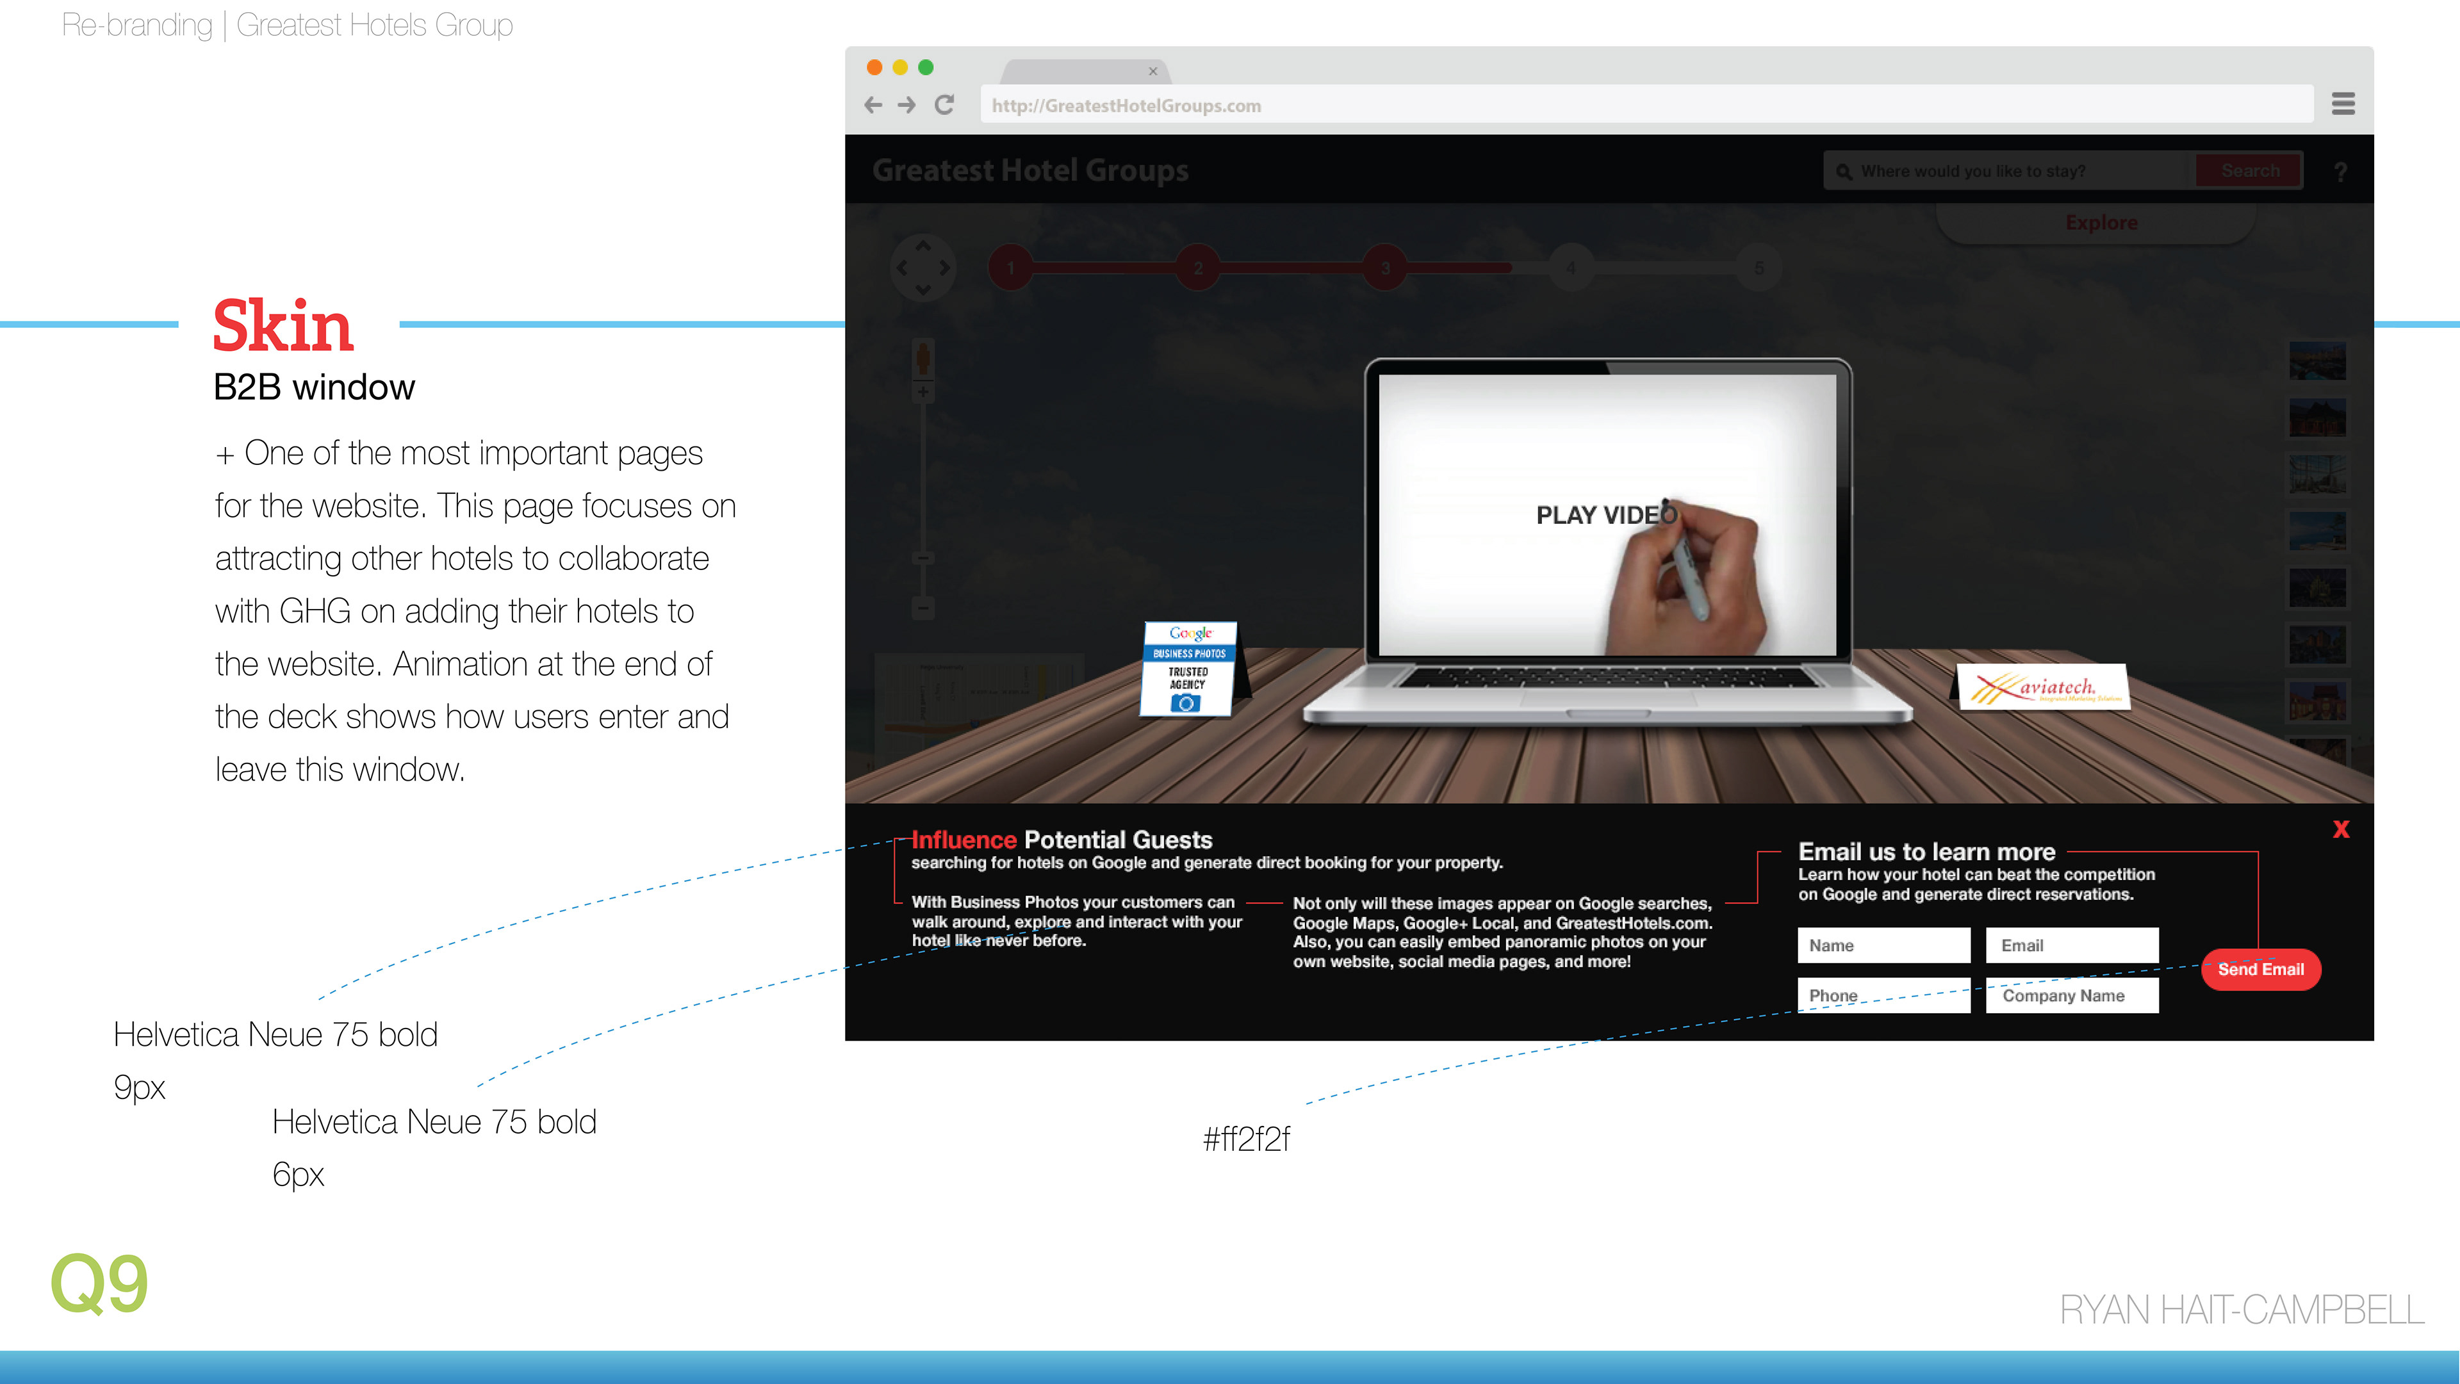This screenshot has width=2460, height=1384.
Task: Select step 4 on progress timeline
Action: 1571,268
